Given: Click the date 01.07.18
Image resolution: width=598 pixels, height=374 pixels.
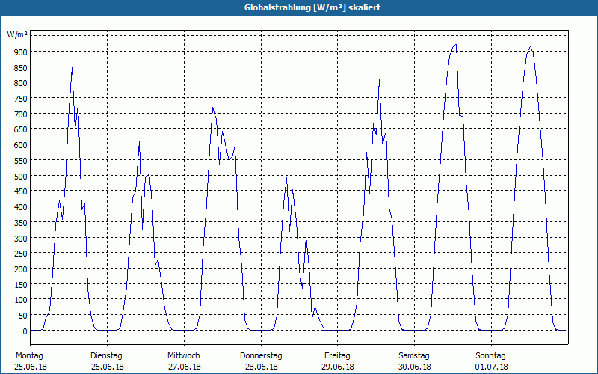Looking at the screenshot, I should pos(491,367).
